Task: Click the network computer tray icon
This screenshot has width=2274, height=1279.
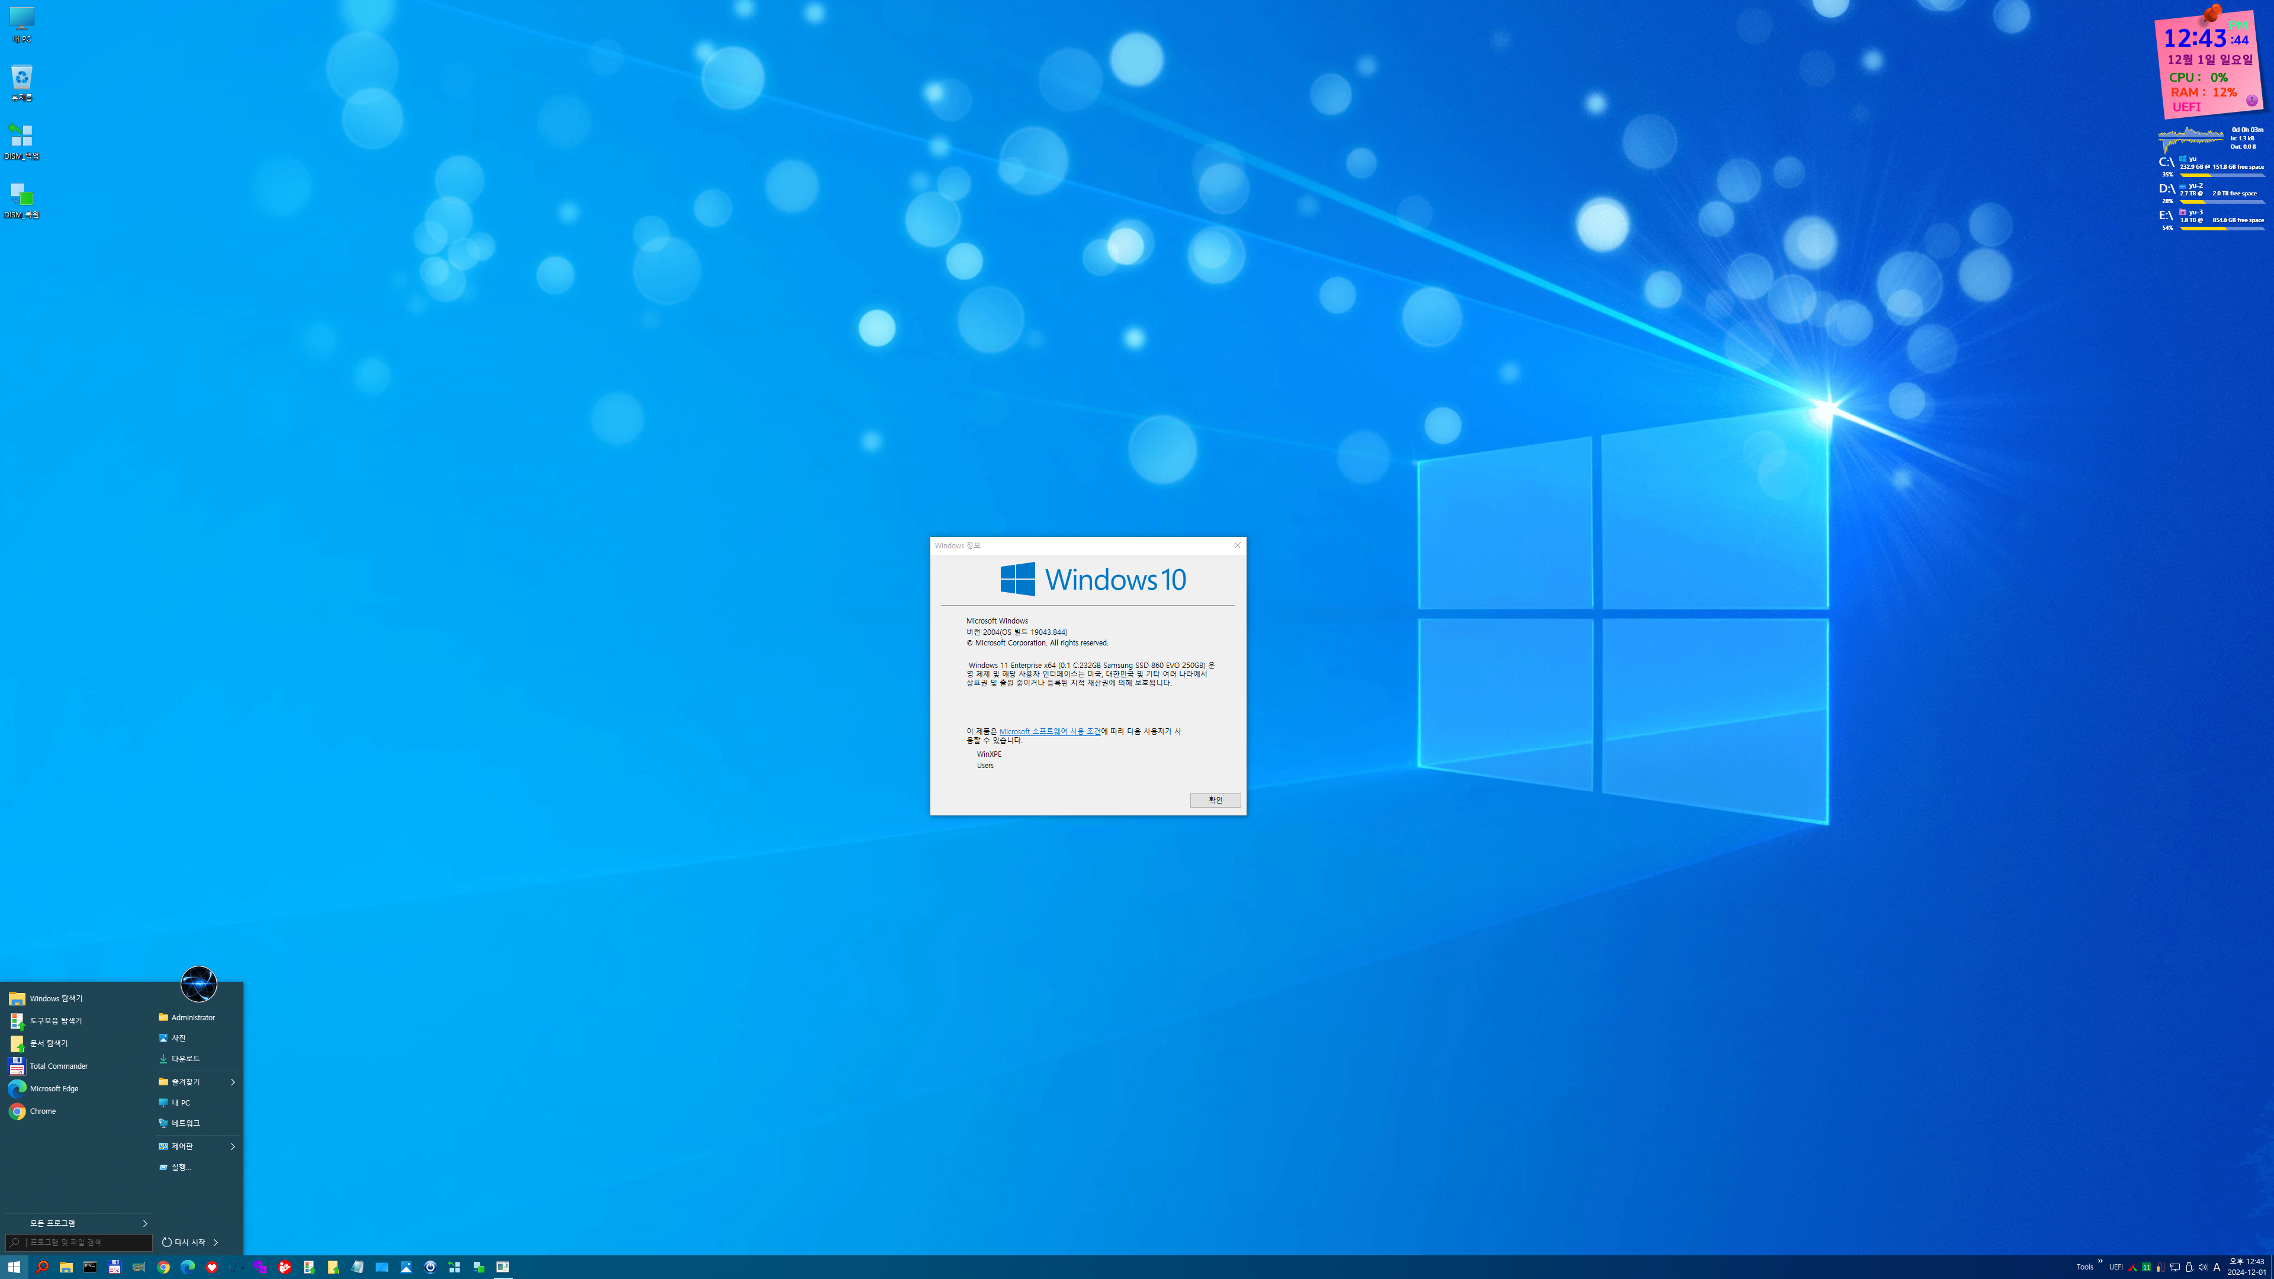Action: coord(2175,1268)
